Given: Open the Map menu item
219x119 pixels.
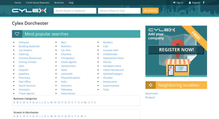Looking at the screenshot, I should click(x=71, y=3).
